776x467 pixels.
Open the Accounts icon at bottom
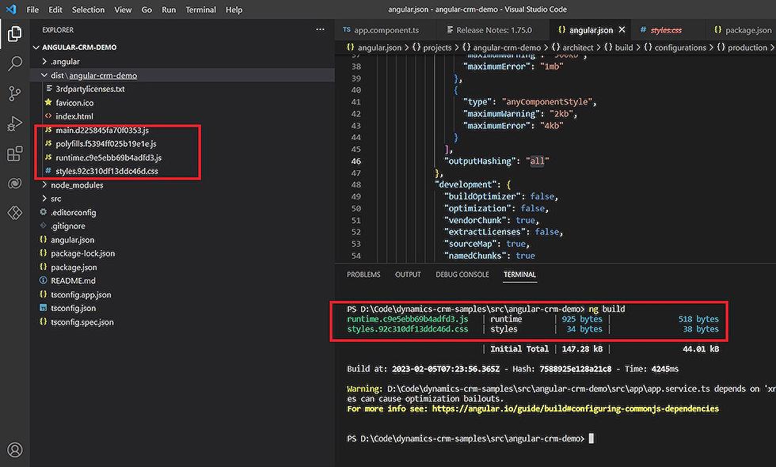coord(15,450)
